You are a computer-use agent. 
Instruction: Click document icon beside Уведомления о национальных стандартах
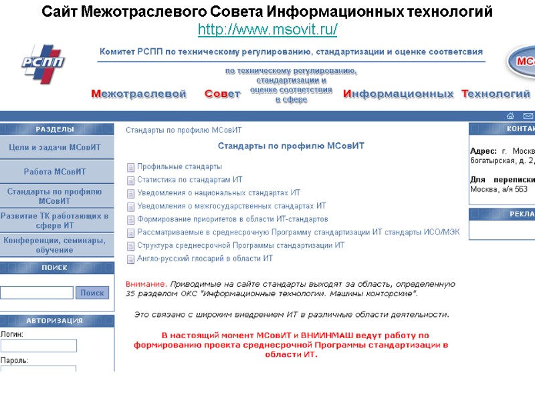pyautogui.click(x=130, y=193)
